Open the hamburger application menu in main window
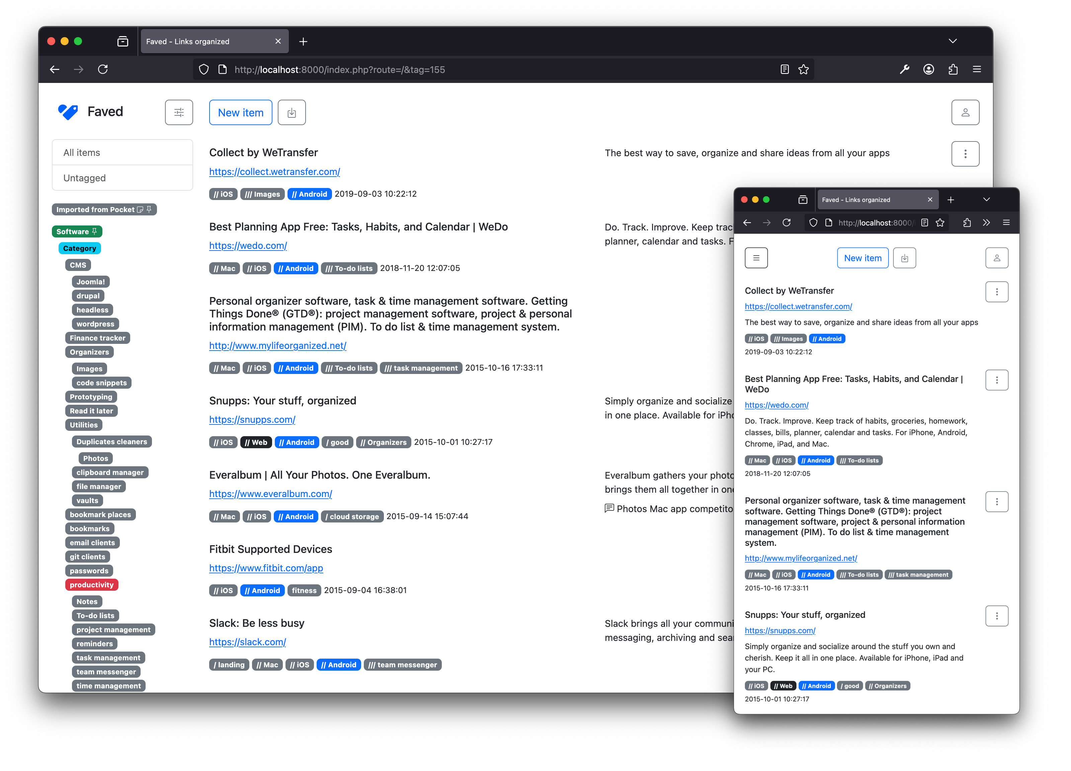 click(x=977, y=69)
